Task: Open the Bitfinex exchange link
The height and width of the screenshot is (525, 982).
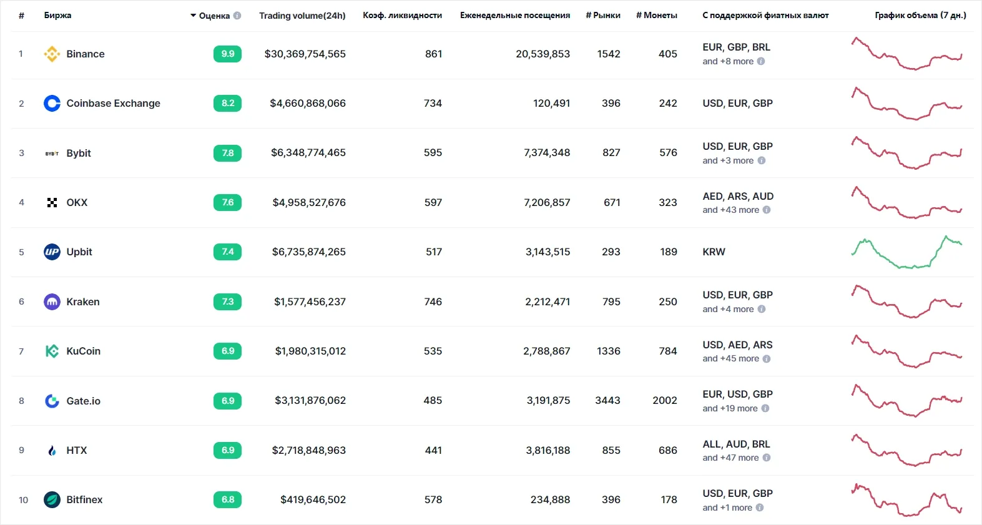Action: tap(84, 500)
